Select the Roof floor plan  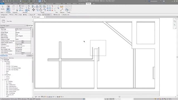point(8,71)
